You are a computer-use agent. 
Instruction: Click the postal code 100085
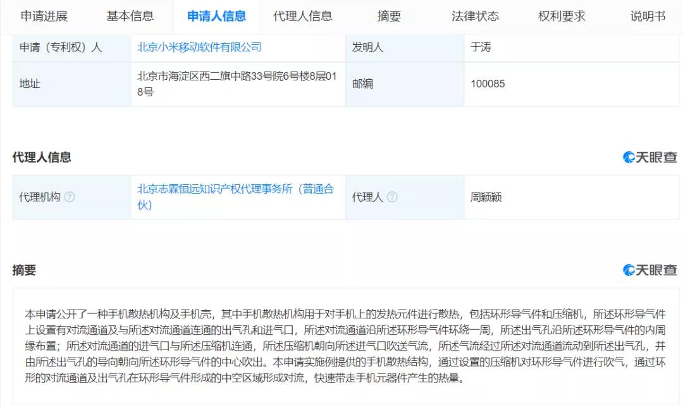488,84
